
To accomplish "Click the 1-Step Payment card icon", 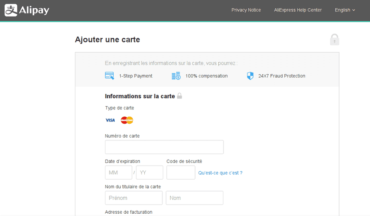I will click(x=110, y=76).
